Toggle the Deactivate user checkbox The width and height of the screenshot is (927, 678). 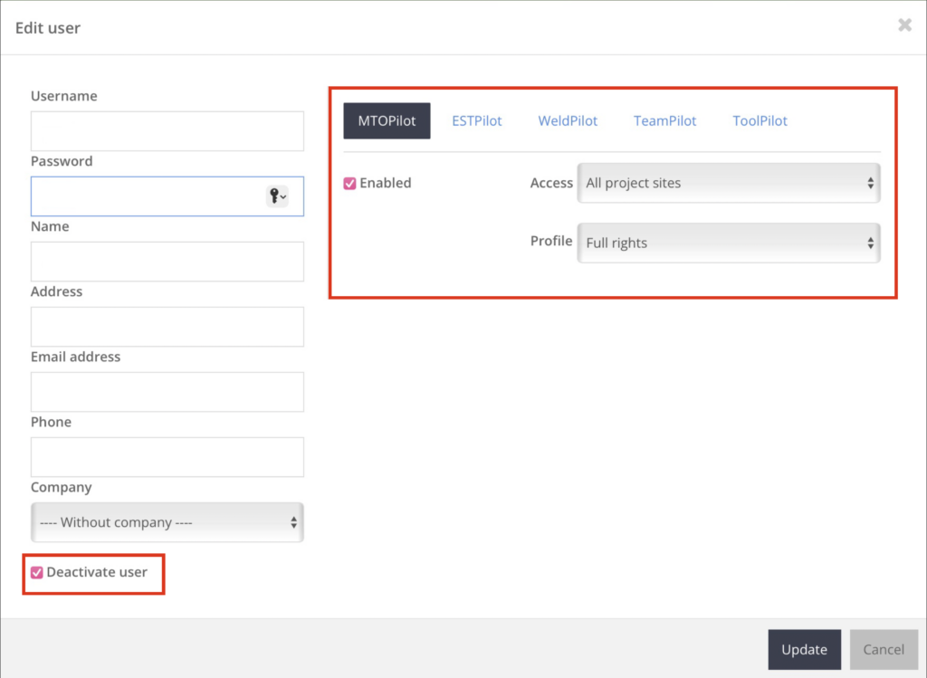[x=37, y=572]
